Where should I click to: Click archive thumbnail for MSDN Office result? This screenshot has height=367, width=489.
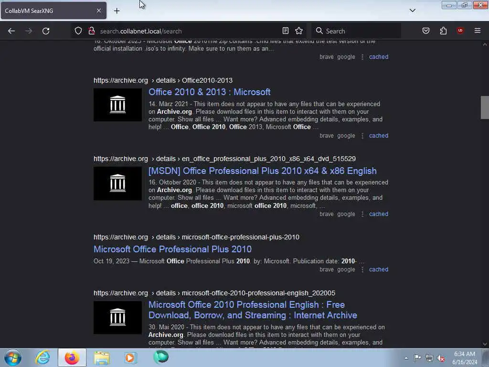[117, 183]
